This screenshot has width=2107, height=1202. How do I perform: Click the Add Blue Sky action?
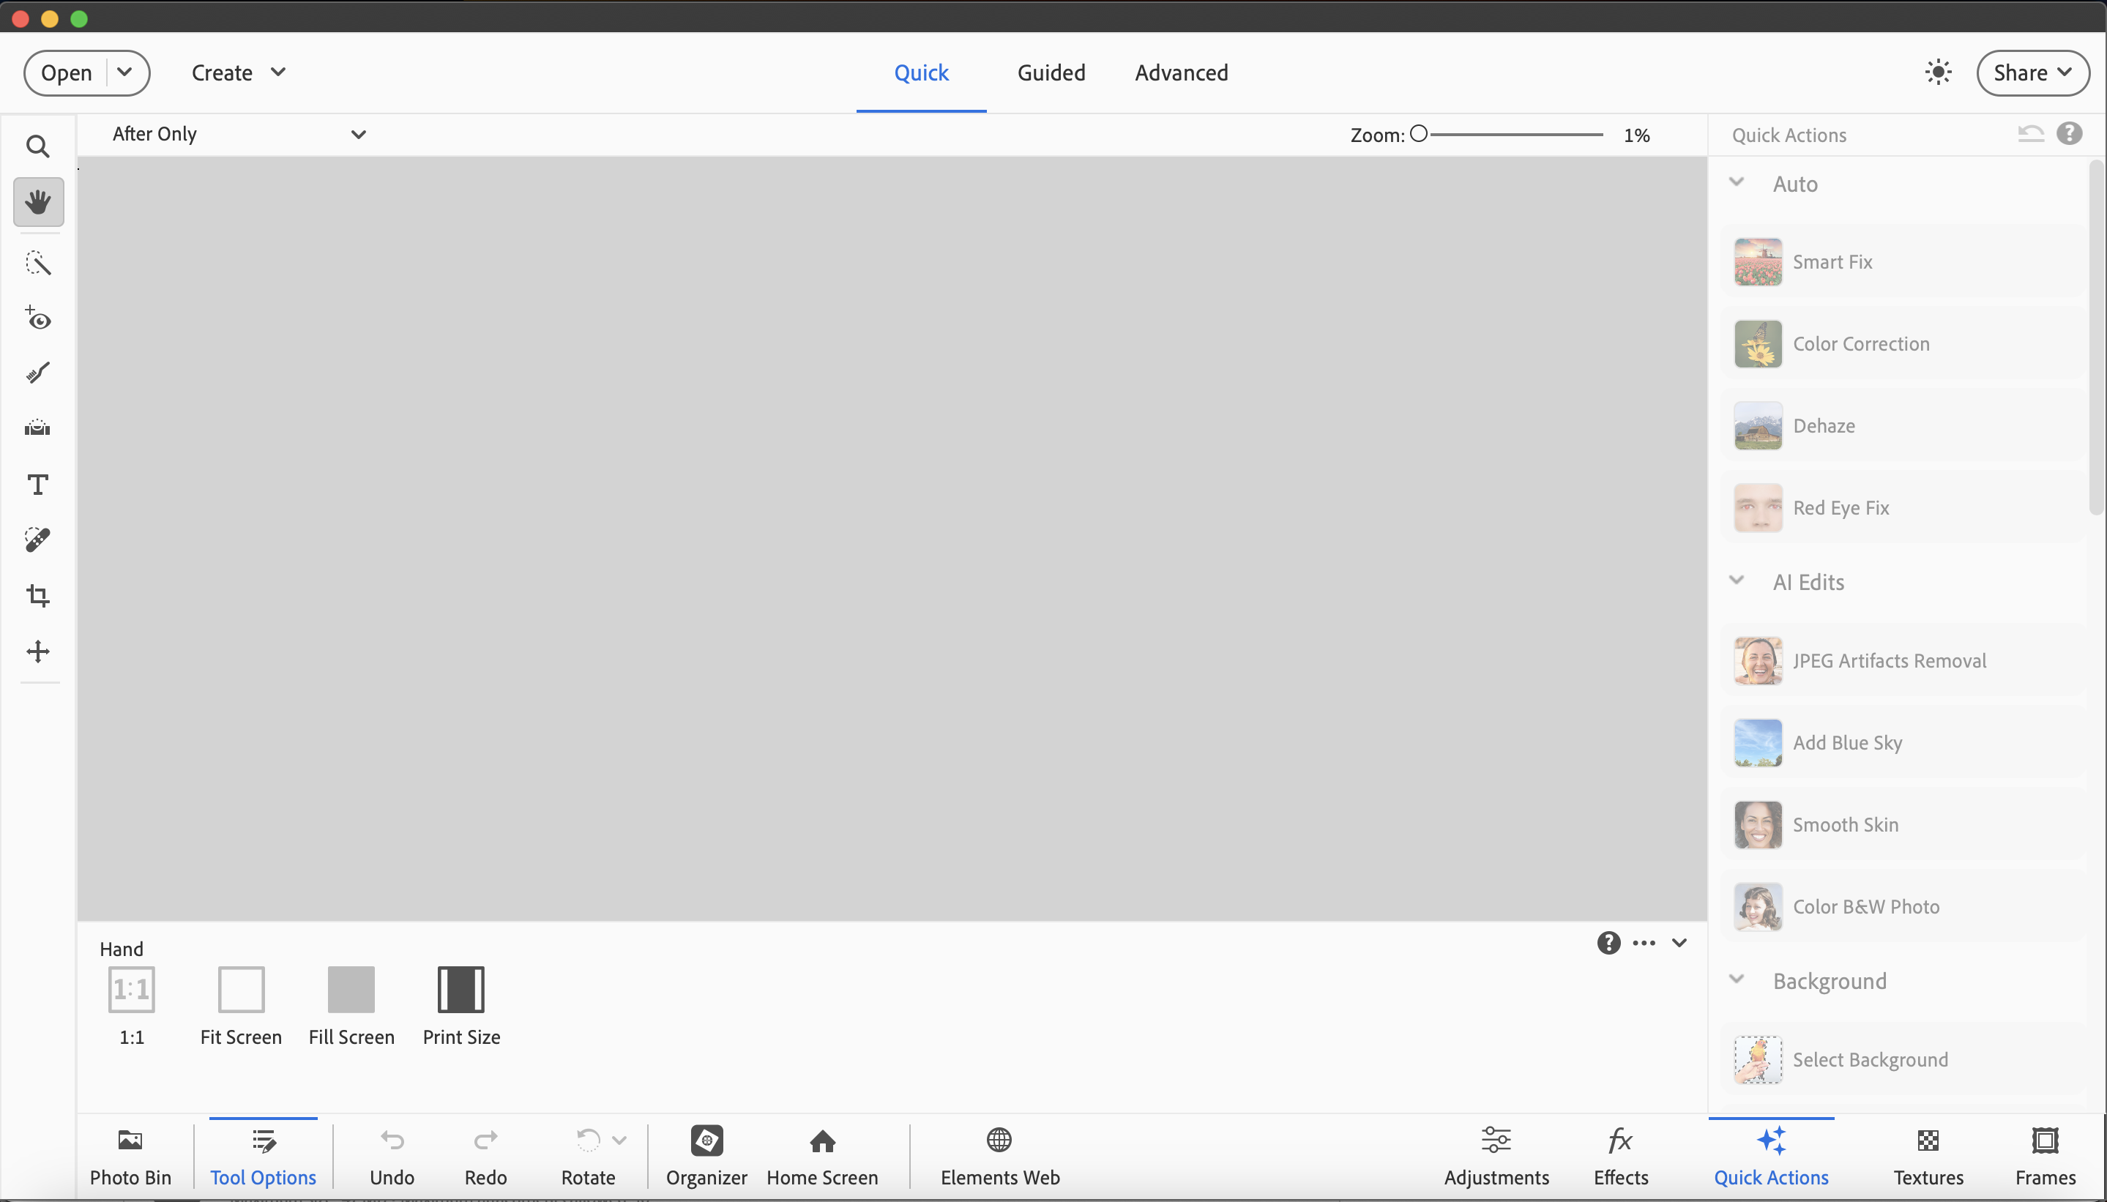tap(1846, 742)
